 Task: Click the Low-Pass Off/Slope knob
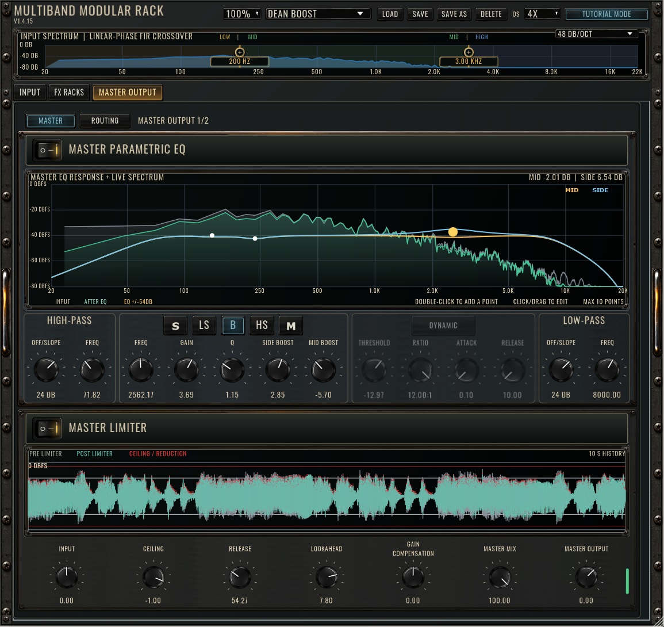pos(561,369)
